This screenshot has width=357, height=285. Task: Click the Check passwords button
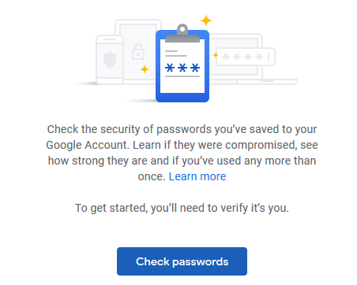click(x=182, y=261)
